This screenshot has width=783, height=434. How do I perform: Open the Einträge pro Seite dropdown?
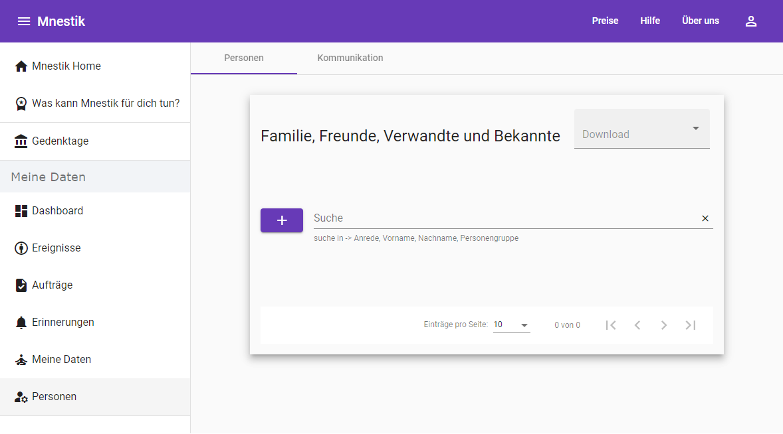point(511,325)
